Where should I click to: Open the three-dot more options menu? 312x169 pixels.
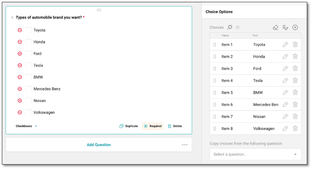[x=185, y=145]
